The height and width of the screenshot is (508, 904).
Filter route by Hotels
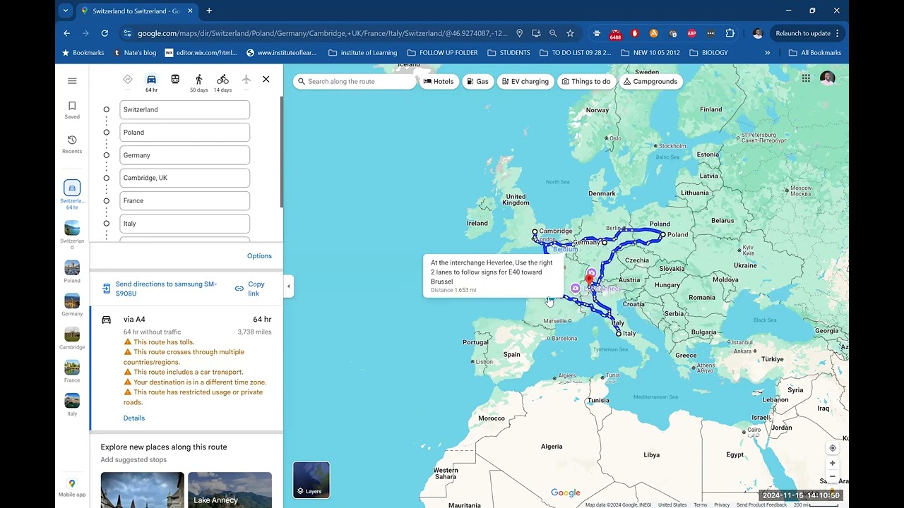[439, 81]
